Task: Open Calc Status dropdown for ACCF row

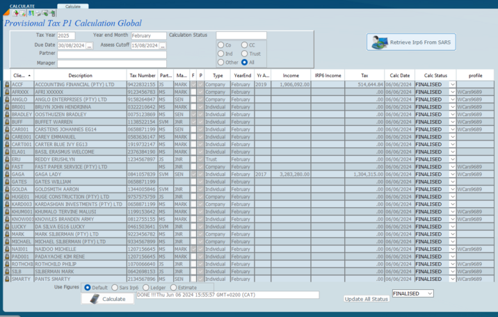Action: click(x=452, y=84)
